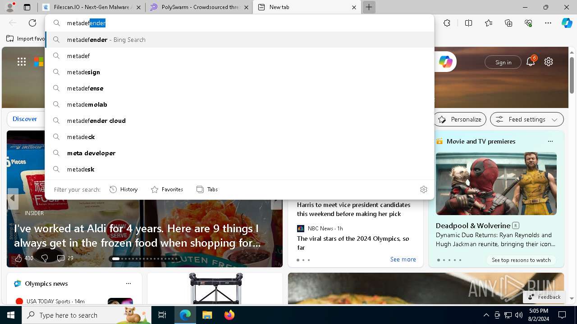Choose metadefense suggestion
577x324 pixels.
click(239, 88)
